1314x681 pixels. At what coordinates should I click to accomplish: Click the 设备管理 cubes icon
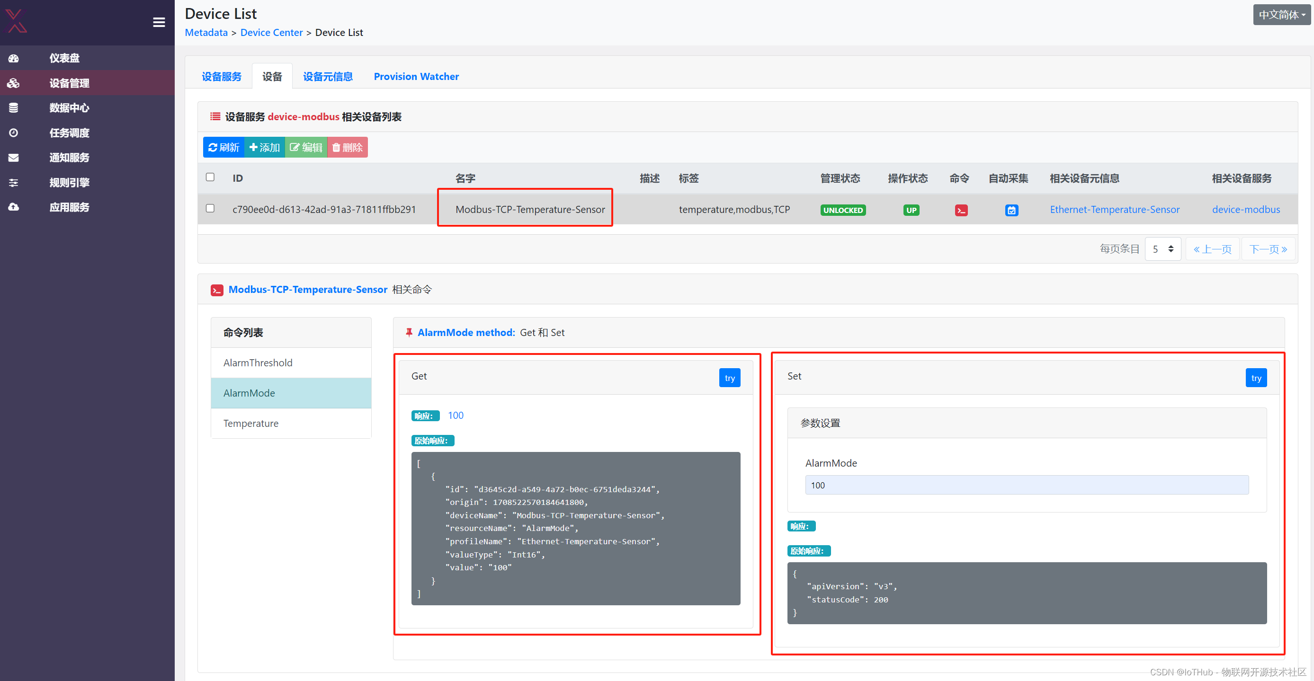(x=14, y=83)
